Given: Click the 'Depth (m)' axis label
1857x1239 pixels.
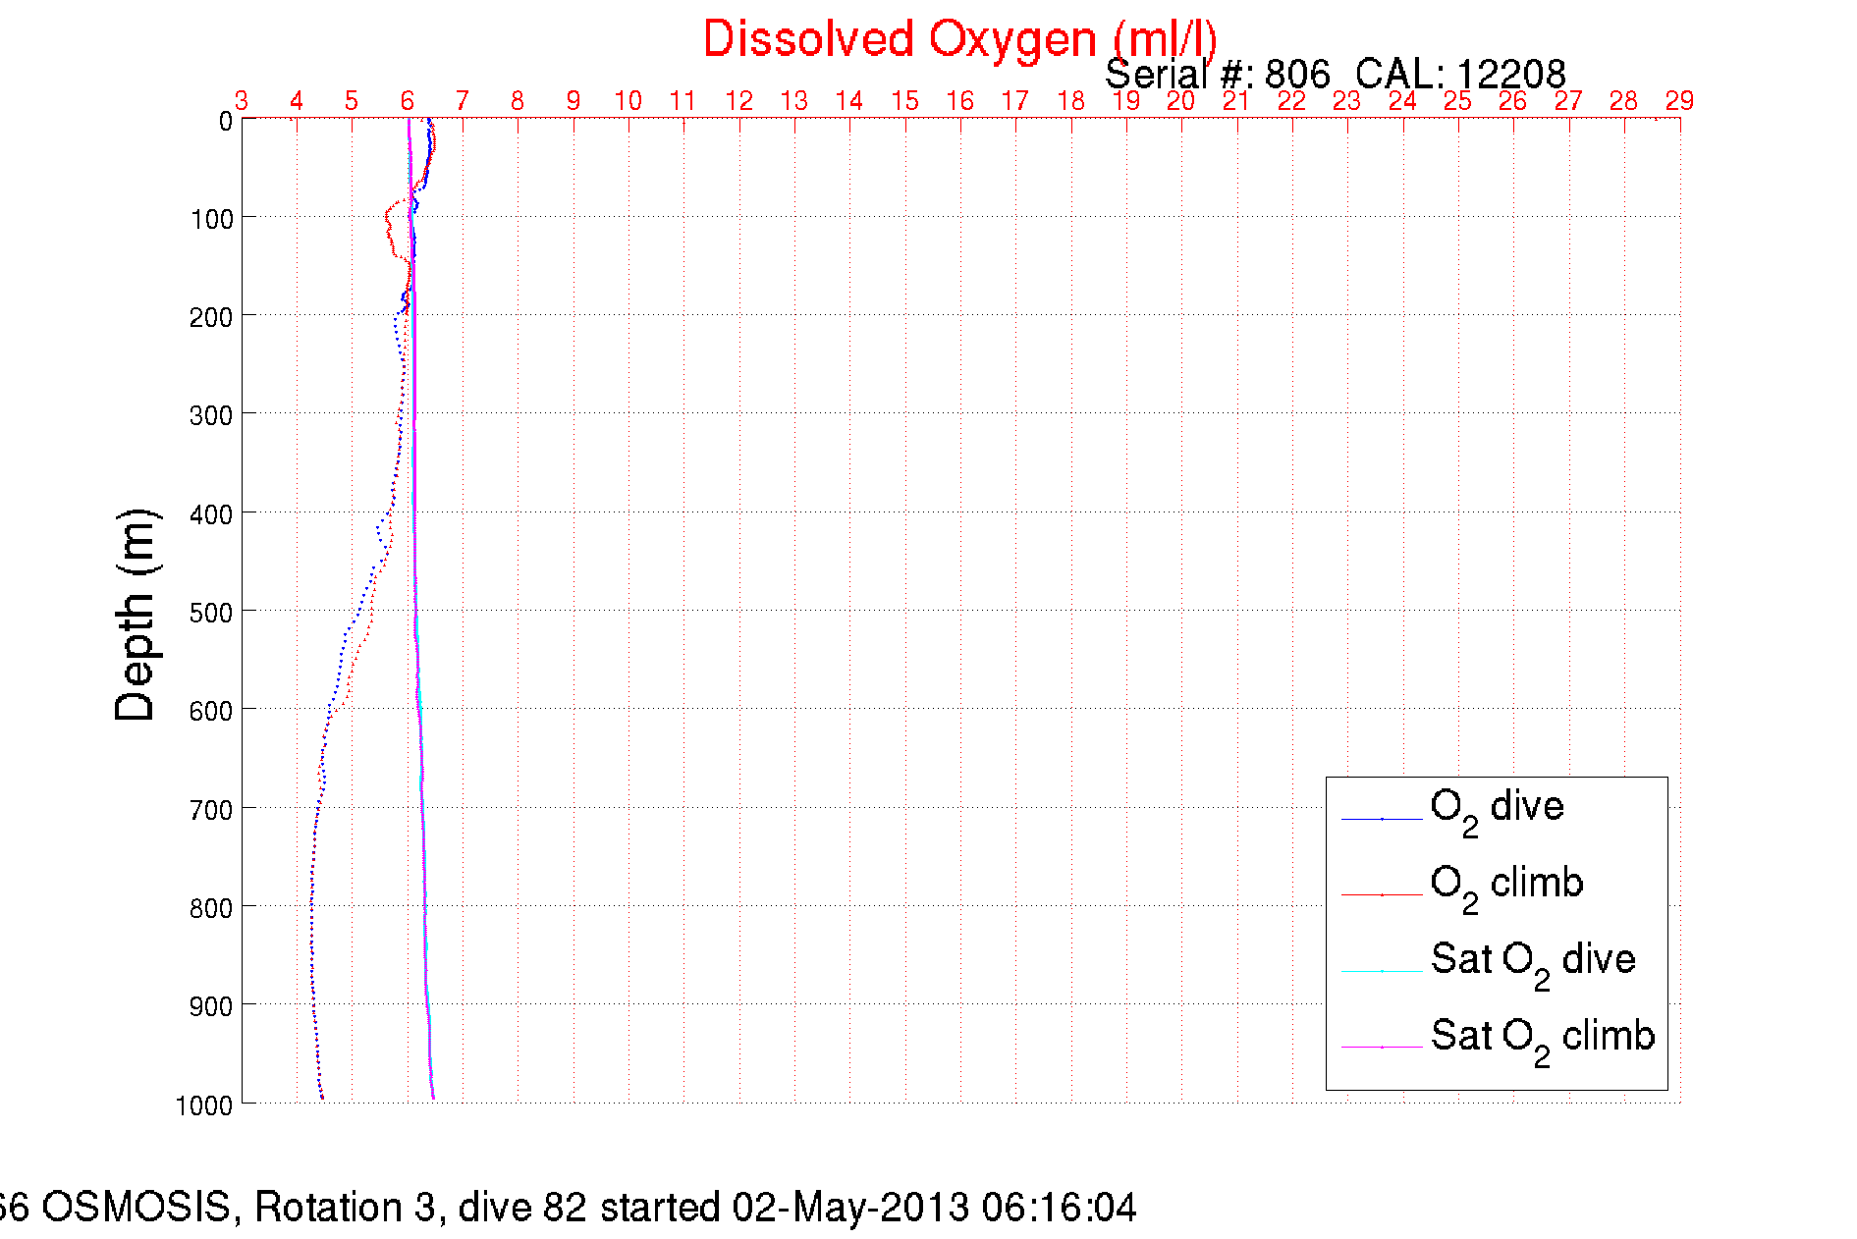Looking at the screenshot, I should coord(136,616).
